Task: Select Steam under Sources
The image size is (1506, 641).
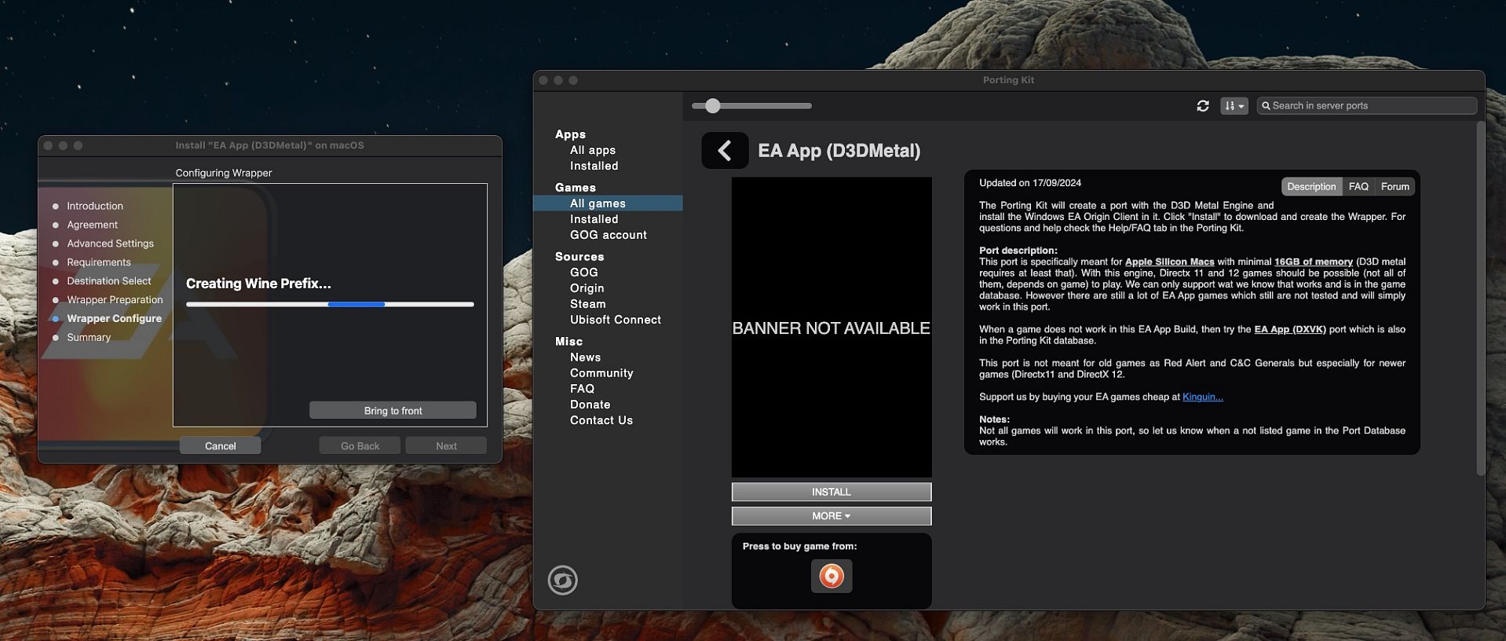Action: coord(587,304)
